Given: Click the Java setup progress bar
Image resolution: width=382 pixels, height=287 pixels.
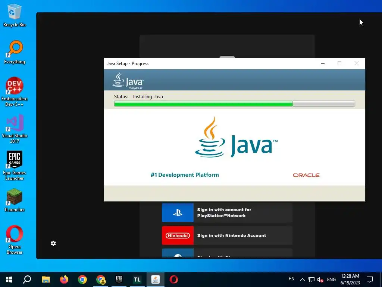Looking at the screenshot, I should pyautogui.click(x=234, y=104).
